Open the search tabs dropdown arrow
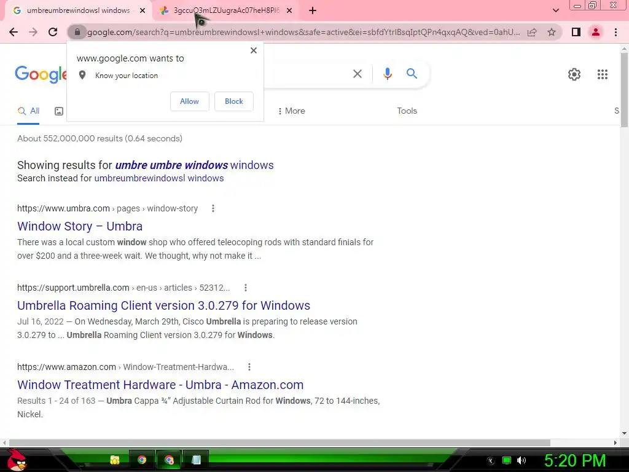 tap(555, 10)
